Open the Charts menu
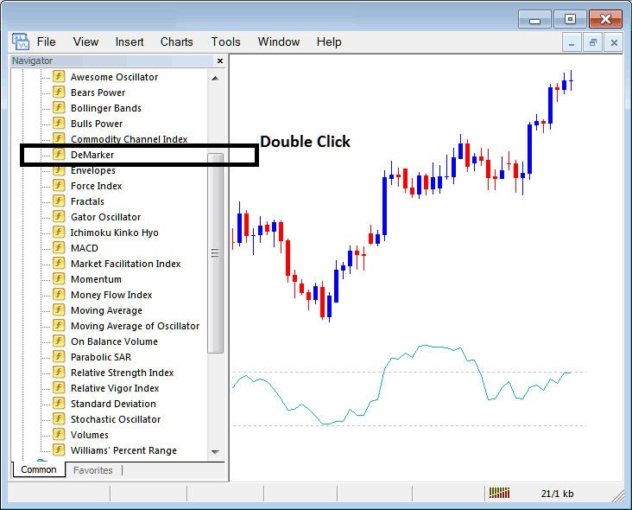The height and width of the screenshot is (510, 632). click(x=176, y=41)
